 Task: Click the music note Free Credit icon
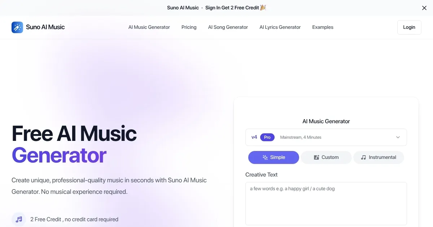click(19, 219)
